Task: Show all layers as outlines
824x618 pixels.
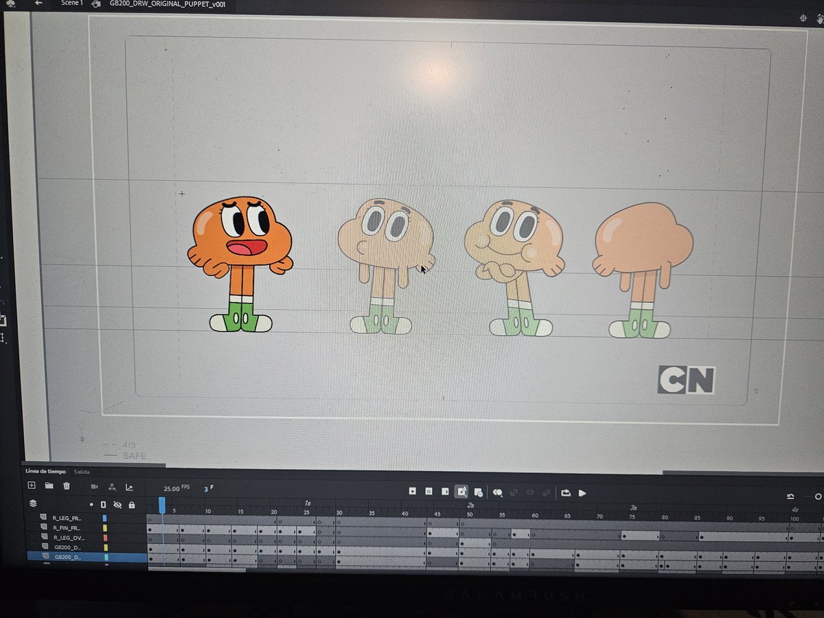Action: (x=104, y=504)
